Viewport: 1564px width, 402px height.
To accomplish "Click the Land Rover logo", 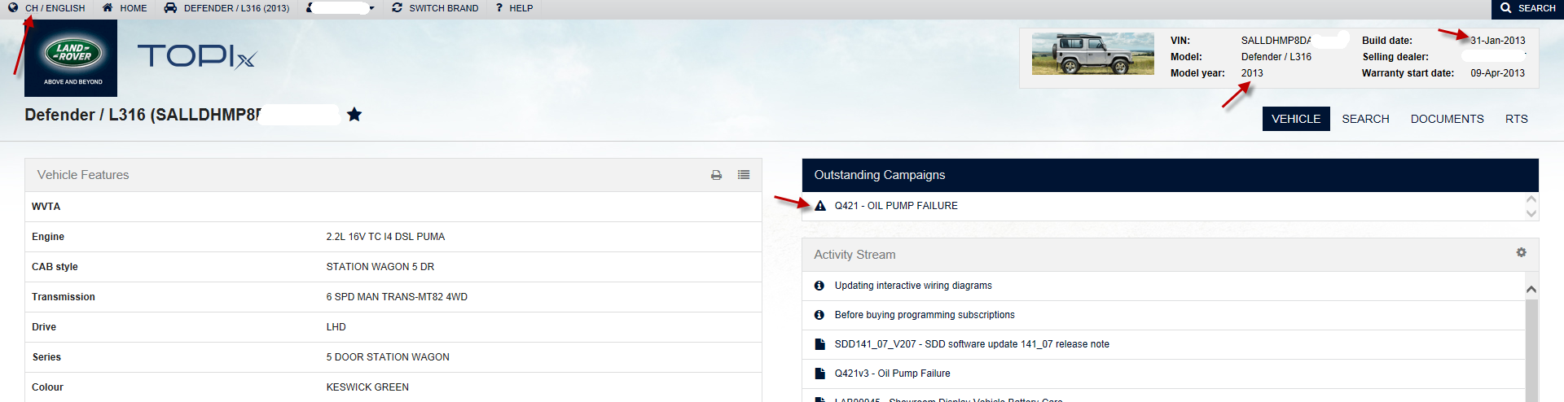I will click(x=71, y=58).
